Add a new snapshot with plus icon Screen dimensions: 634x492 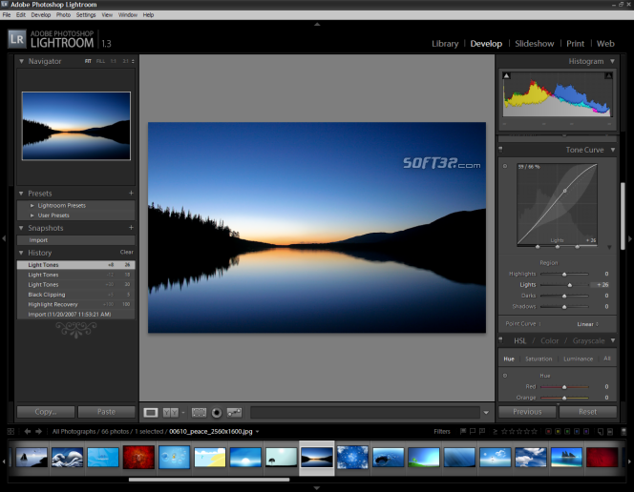[131, 228]
